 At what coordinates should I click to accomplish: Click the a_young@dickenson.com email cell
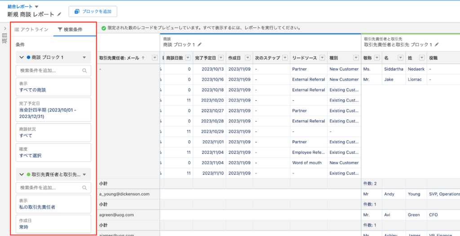click(128, 194)
